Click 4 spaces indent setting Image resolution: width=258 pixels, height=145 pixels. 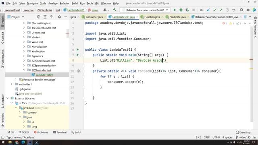pyautogui.click(x=227, y=137)
